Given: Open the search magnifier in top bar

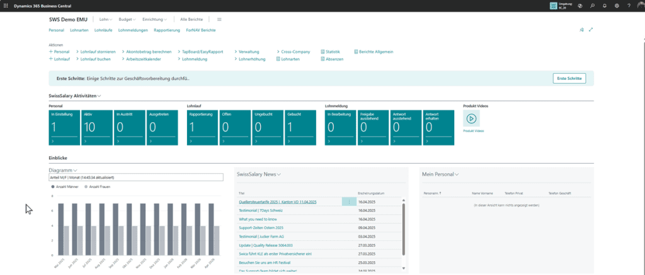Looking at the screenshot, I should pyautogui.click(x=592, y=5).
